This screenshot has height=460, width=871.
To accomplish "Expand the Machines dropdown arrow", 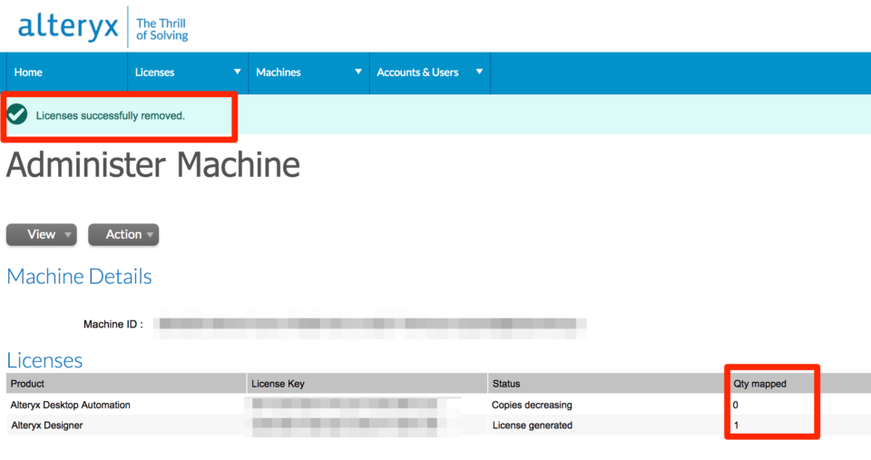I will [x=358, y=72].
